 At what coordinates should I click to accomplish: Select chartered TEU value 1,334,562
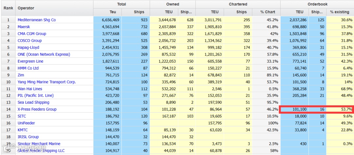pos(213,41)
